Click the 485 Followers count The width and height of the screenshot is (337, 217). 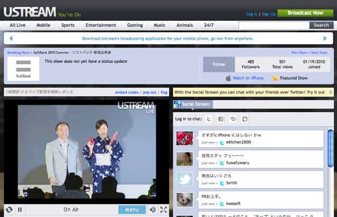(250, 64)
